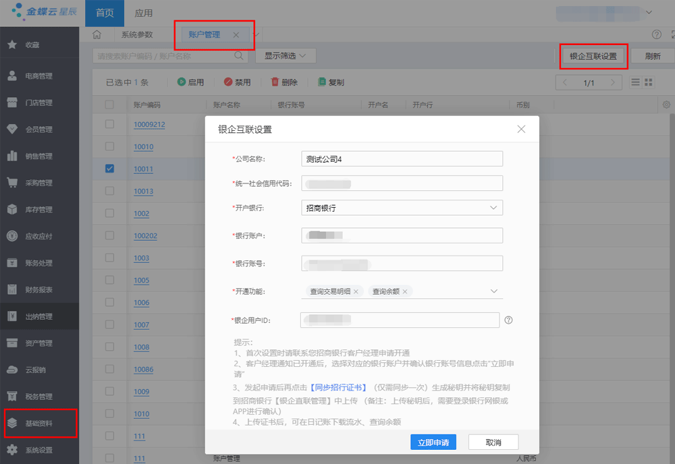
Task: Check the row 1005 checkbox
Action: tap(110, 280)
